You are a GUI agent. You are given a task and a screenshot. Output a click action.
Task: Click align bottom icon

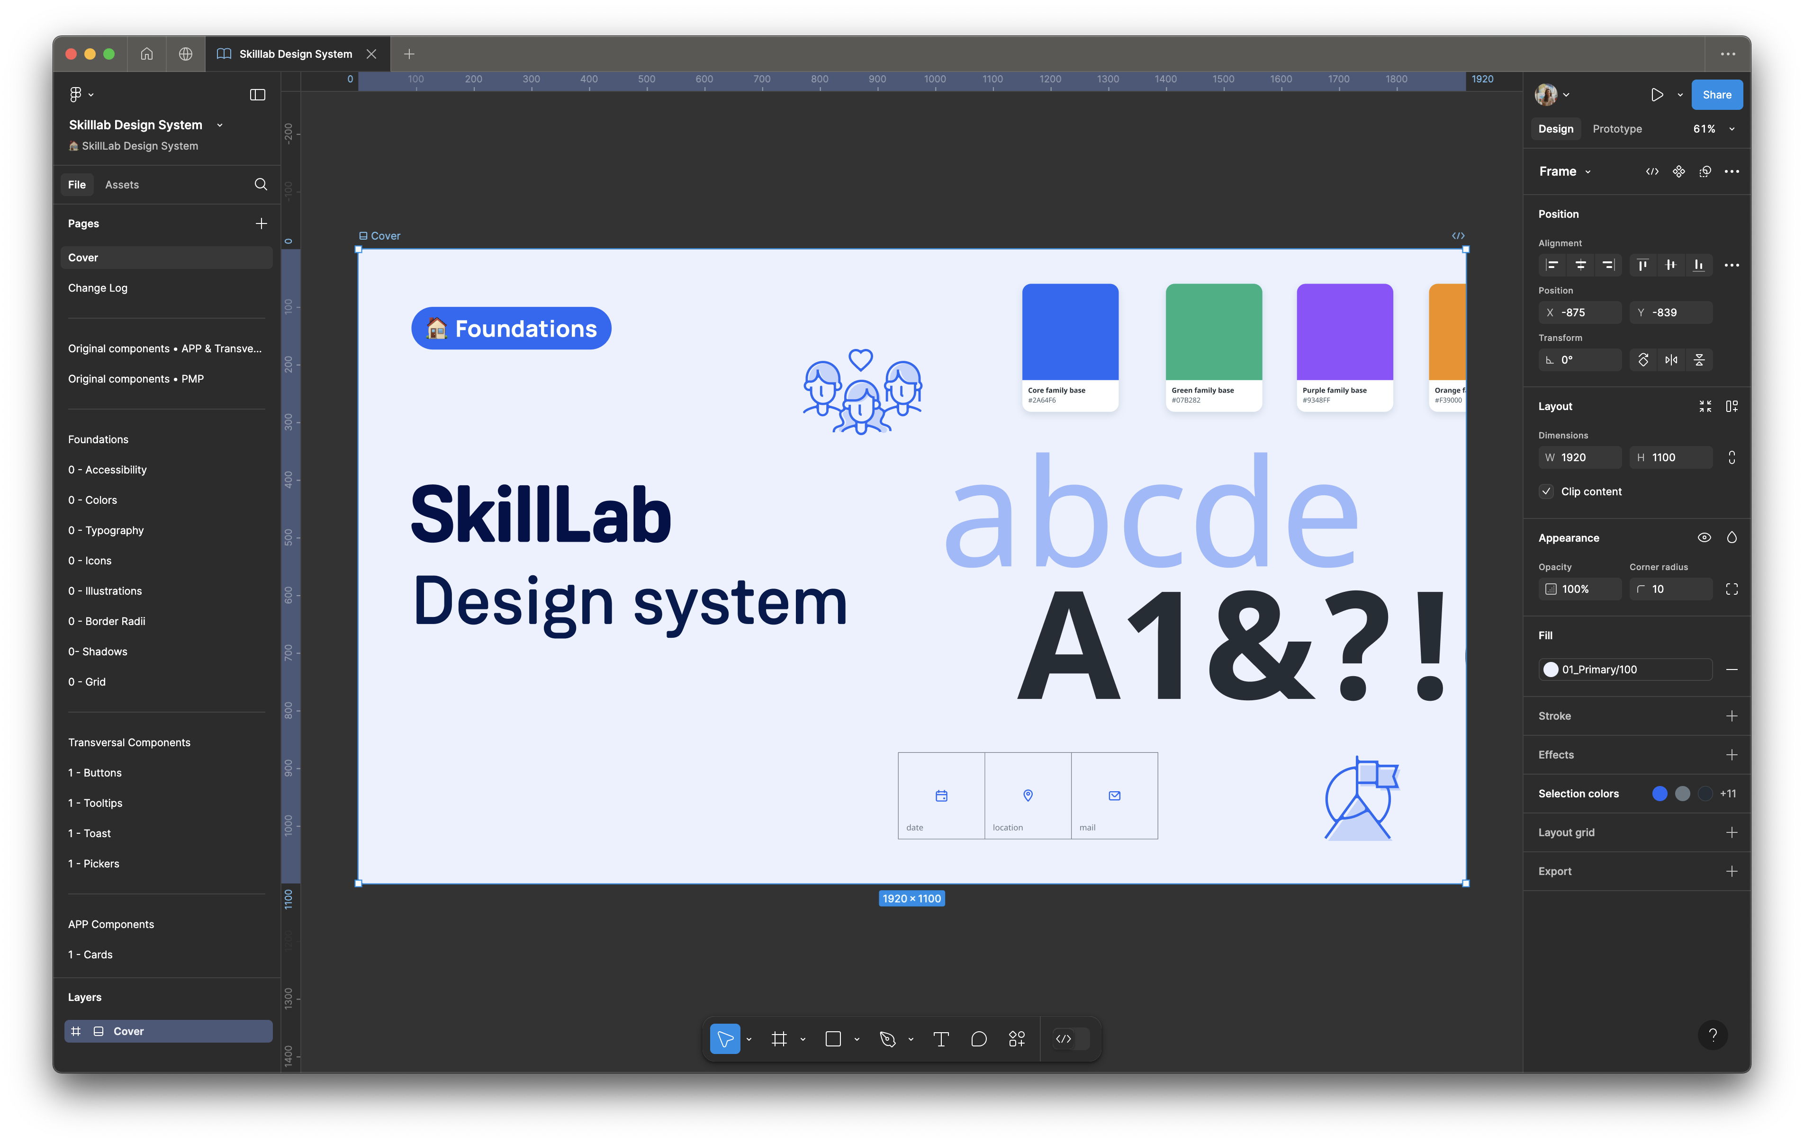coord(1698,264)
